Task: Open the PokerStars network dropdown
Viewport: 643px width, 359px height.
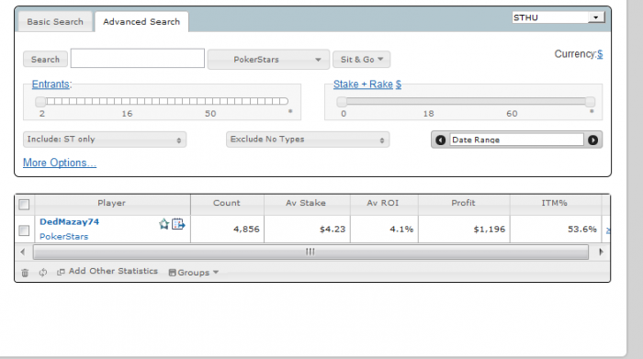Action: tap(268, 60)
